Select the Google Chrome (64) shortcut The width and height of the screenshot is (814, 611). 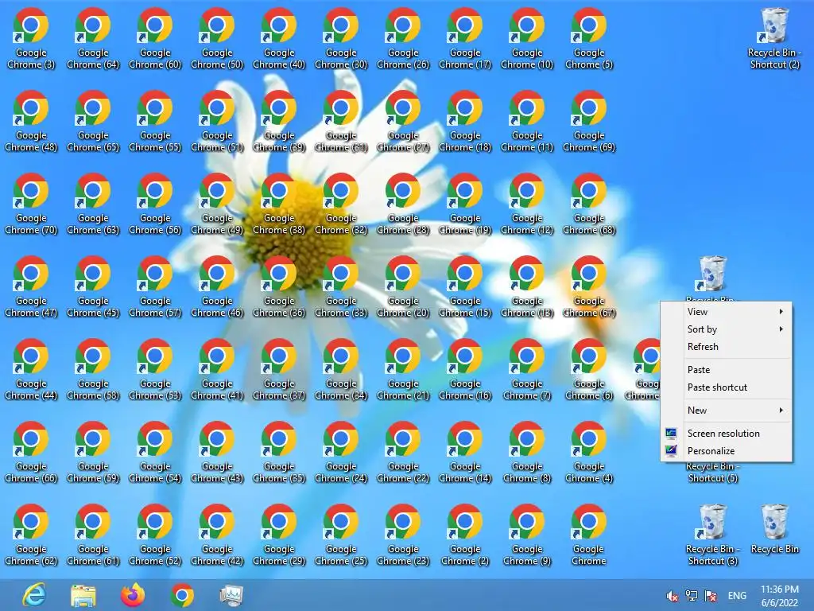pos(93,39)
